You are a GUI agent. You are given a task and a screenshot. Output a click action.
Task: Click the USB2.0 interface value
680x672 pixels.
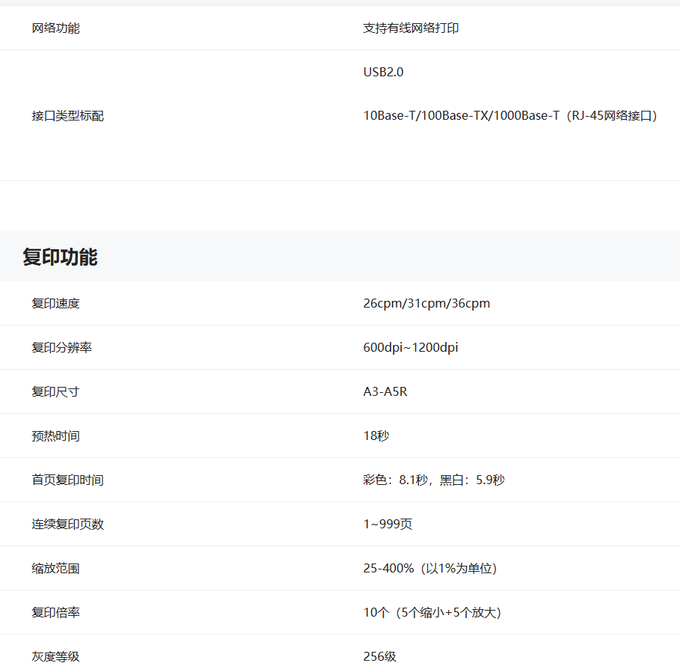pyautogui.click(x=383, y=72)
